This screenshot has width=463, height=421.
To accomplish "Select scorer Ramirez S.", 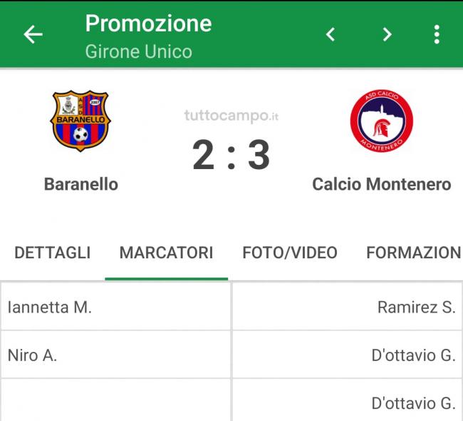I will [x=417, y=307].
